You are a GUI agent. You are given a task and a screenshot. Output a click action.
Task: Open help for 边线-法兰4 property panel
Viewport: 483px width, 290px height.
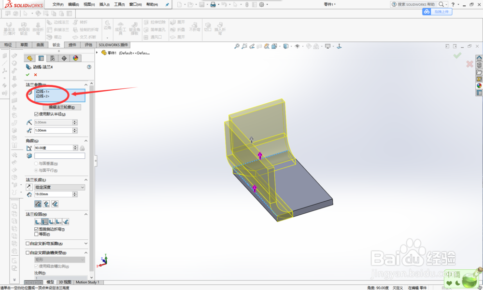pos(89,67)
